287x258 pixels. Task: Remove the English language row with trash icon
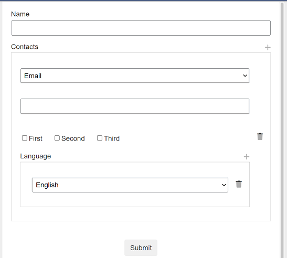(239, 184)
